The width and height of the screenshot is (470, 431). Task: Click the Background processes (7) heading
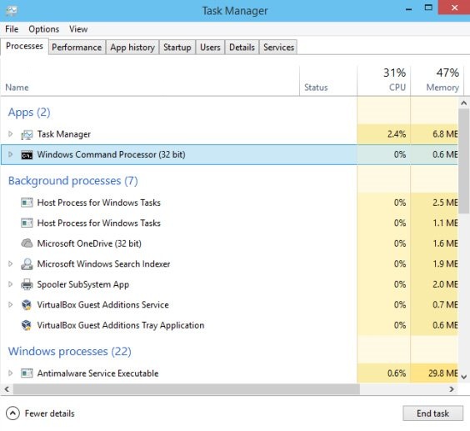pos(72,181)
